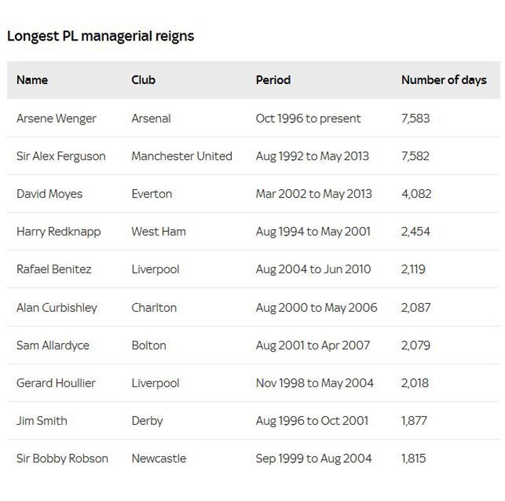Click Sir Bobby Robson's name
Screen dimensions: 505x501
click(63, 458)
